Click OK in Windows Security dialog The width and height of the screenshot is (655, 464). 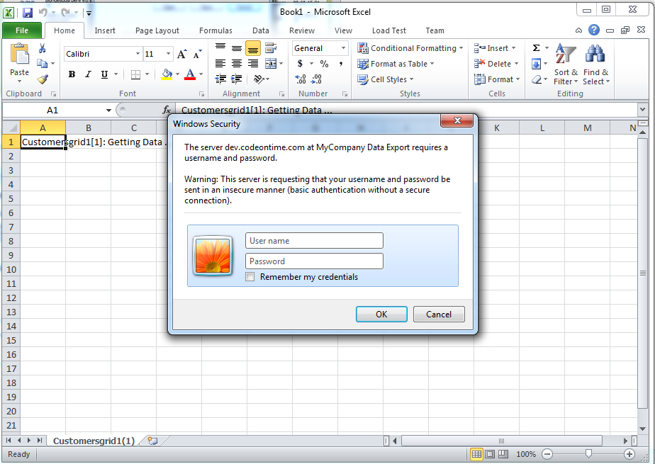click(x=381, y=315)
